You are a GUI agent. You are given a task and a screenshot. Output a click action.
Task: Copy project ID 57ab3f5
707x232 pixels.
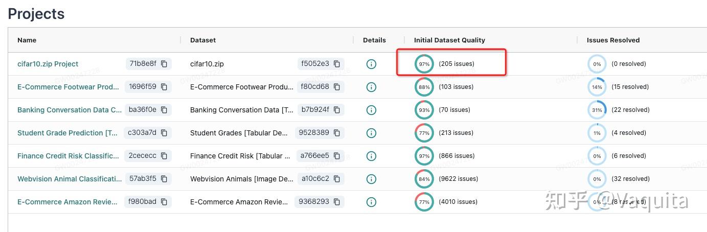click(x=164, y=179)
